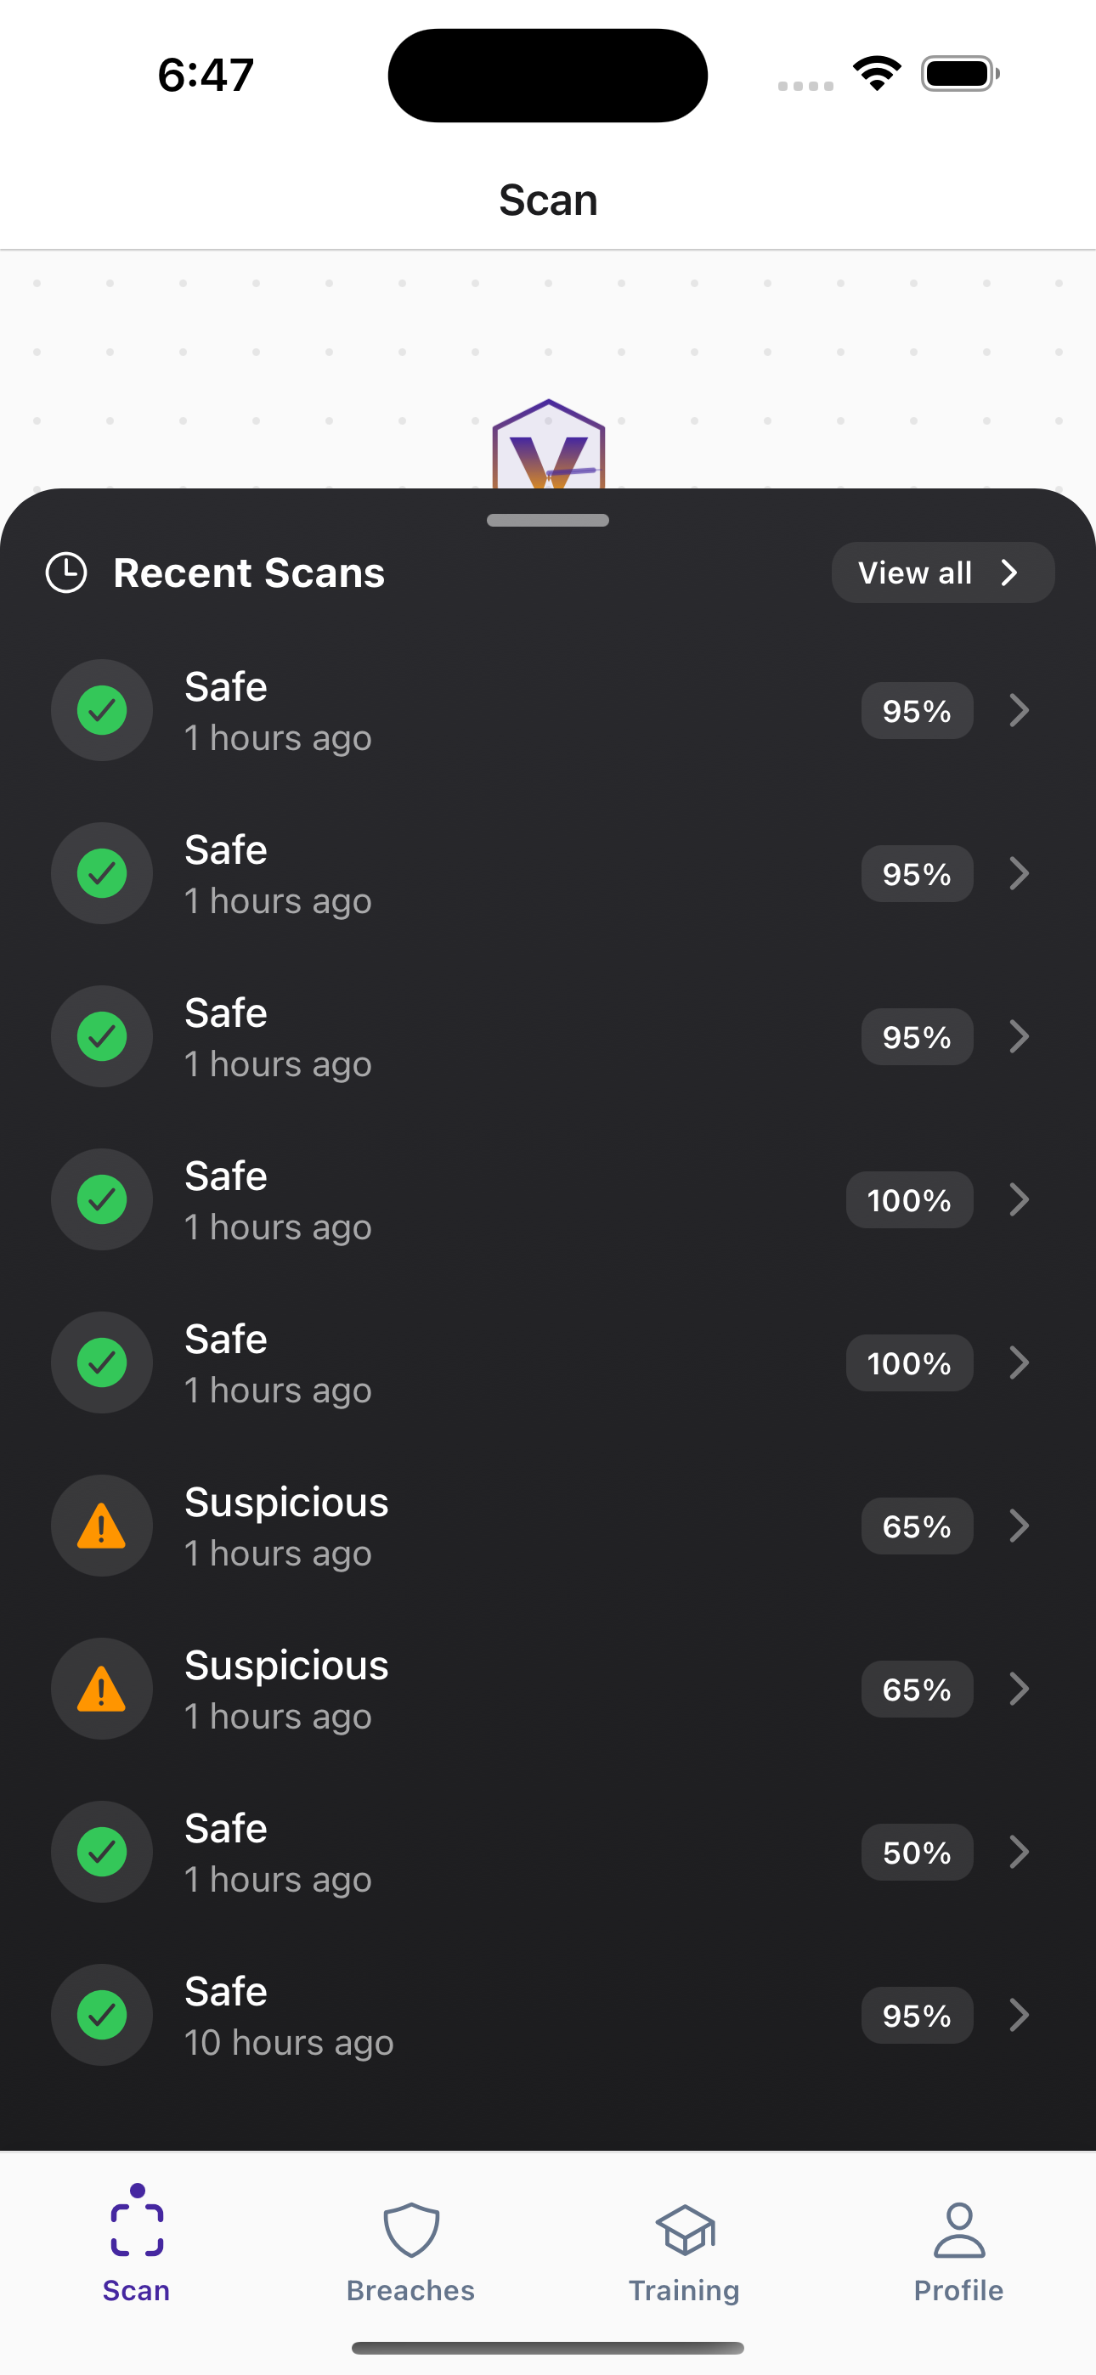Tap the green checkmark of the topmost scan
The width and height of the screenshot is (1096, 2375).
[101, 710]
